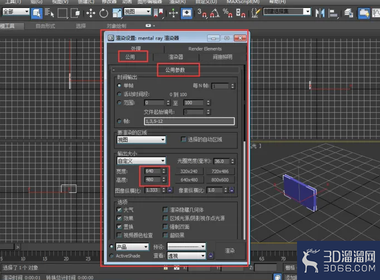Image resolution: width=380 pixels, height=280 pixels.
Task: Toggle Window/Crossing selection mode
Action: (x=75, y=13)
